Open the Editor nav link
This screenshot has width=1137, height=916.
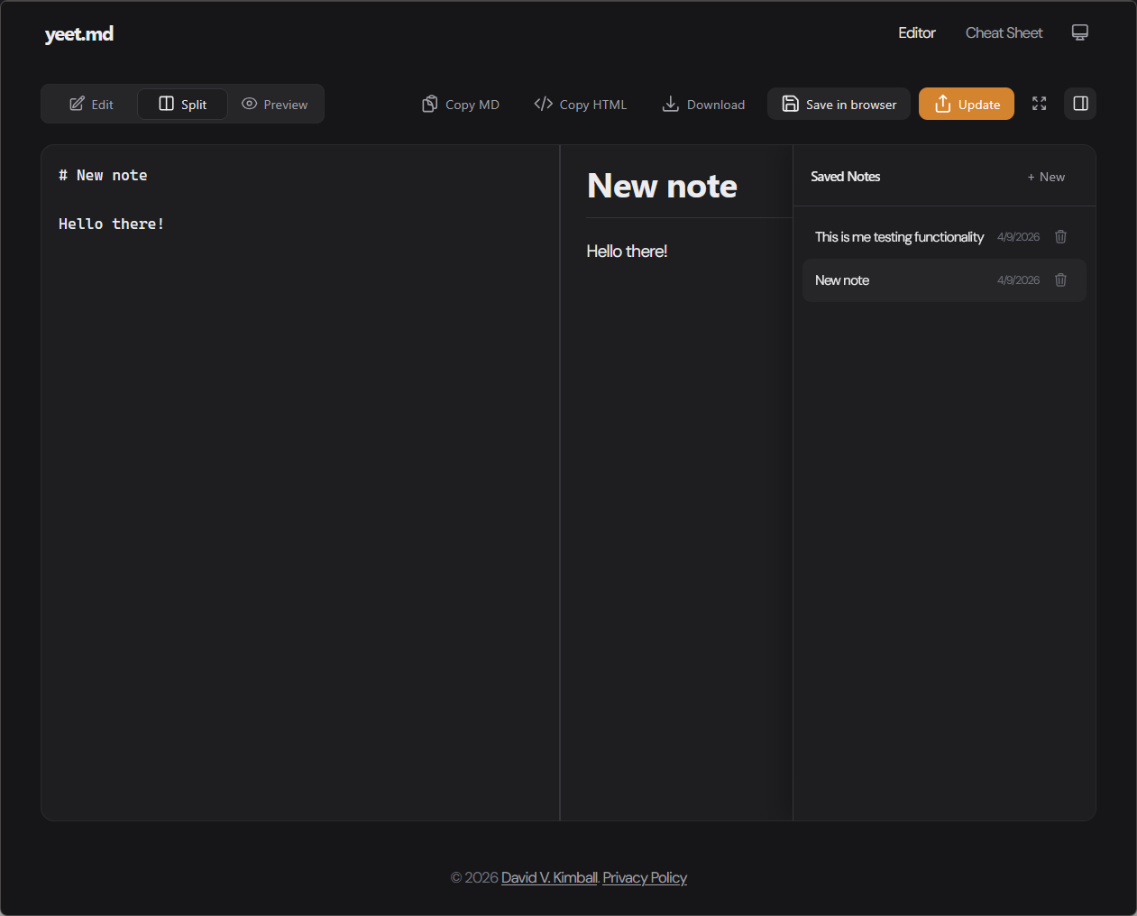(916, 32)
